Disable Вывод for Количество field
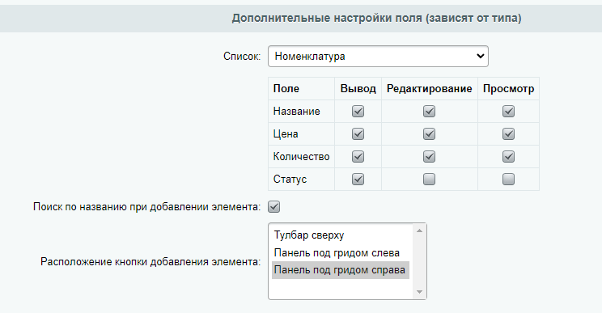 (x=358, y=157)
